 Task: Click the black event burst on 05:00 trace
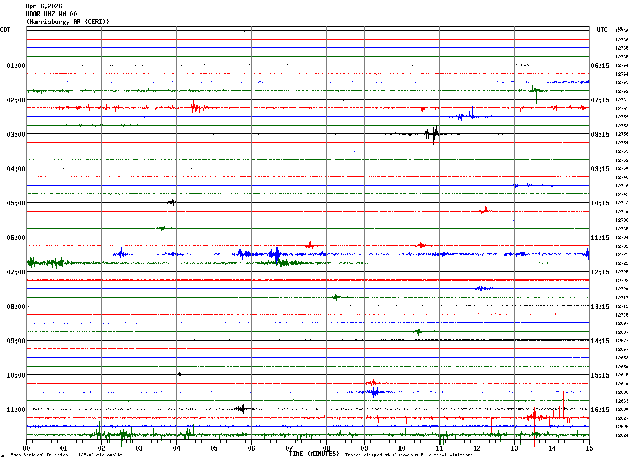[x=173, y=202]
